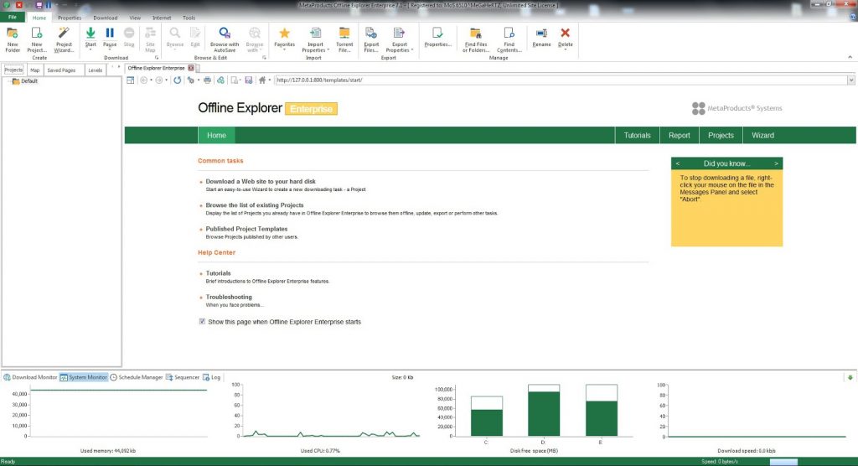Open the Home button dropdown arrow in toolbar
Image resolution: width=858 pixels, height=466 pixels.
pyautogui.click(x=269, y=80)
